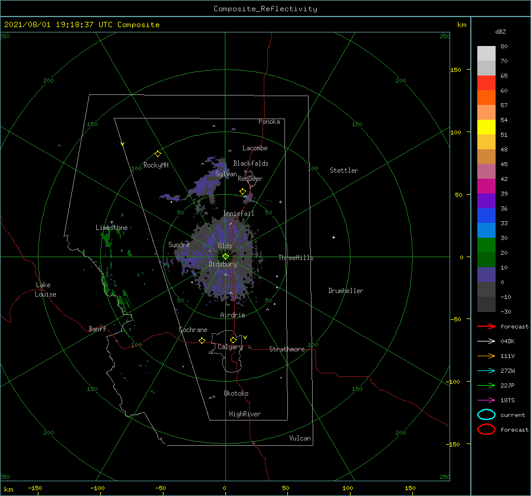
Task: Click the Didsbury label
Action: tap(222, 264)
